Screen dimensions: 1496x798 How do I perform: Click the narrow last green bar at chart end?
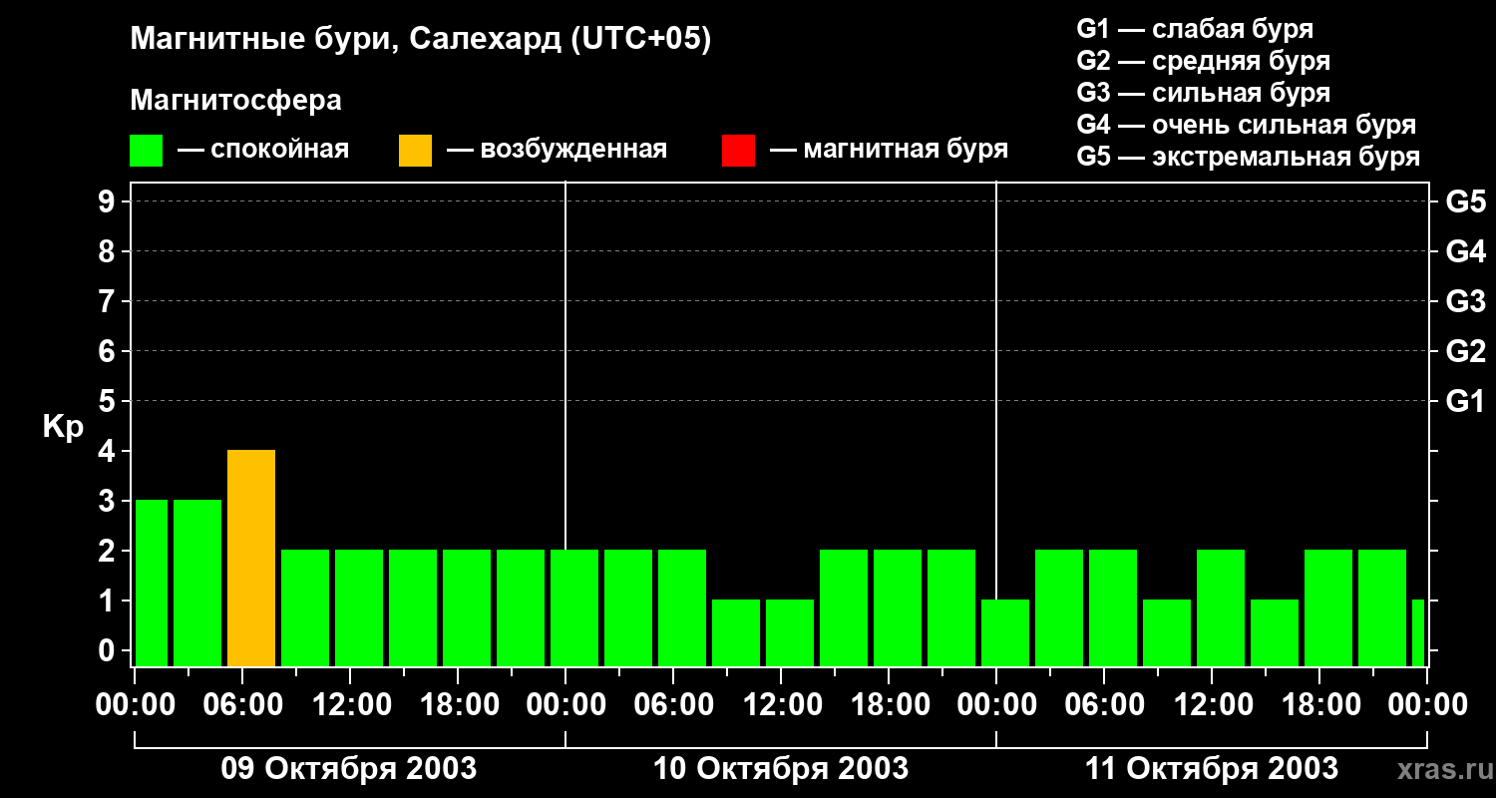coord(1418,633)
